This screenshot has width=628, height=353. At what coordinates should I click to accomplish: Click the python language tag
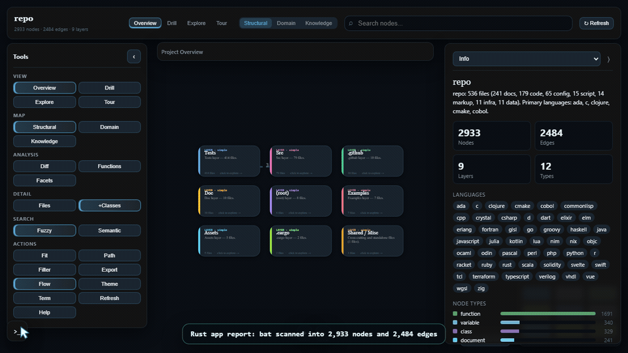coord(575,253)
